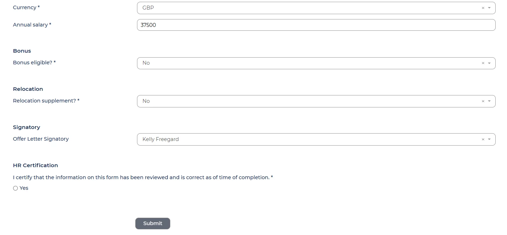
Task: Expand the Bonus eligible dropdown arrow
Action: click(x=489, y=63)
